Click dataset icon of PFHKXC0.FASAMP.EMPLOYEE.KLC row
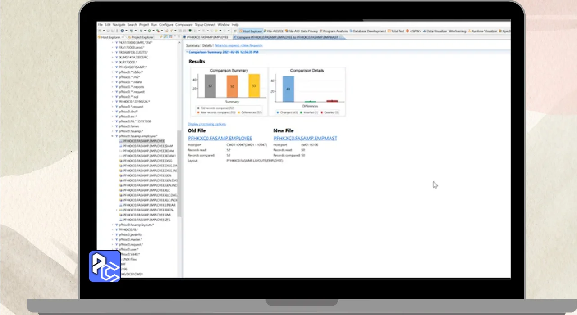 coord(121,190)
